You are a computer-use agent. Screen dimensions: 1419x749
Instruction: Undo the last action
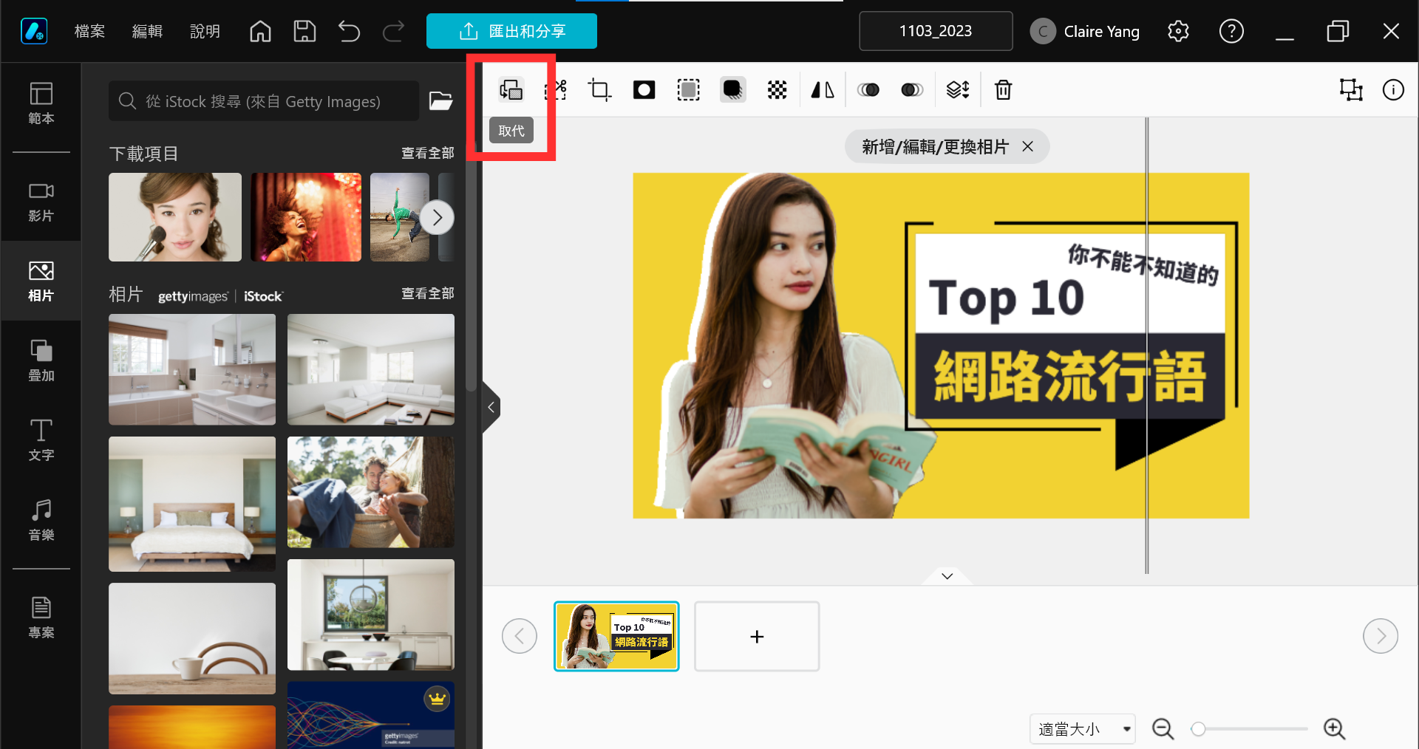click(x=349, y=31)
